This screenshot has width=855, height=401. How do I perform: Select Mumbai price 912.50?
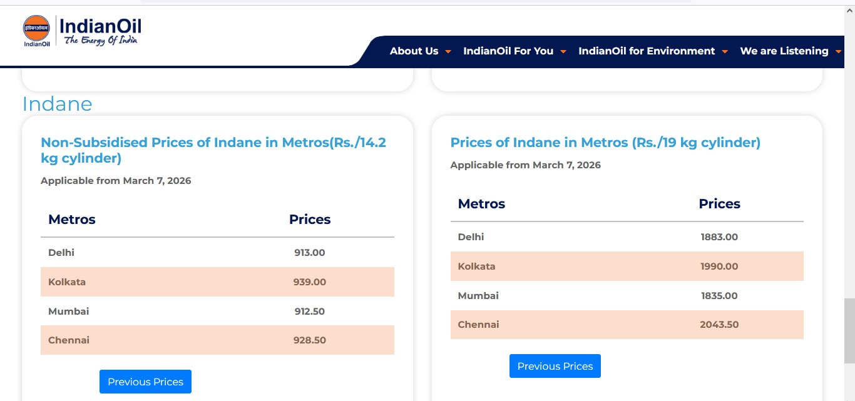point(310,312)
